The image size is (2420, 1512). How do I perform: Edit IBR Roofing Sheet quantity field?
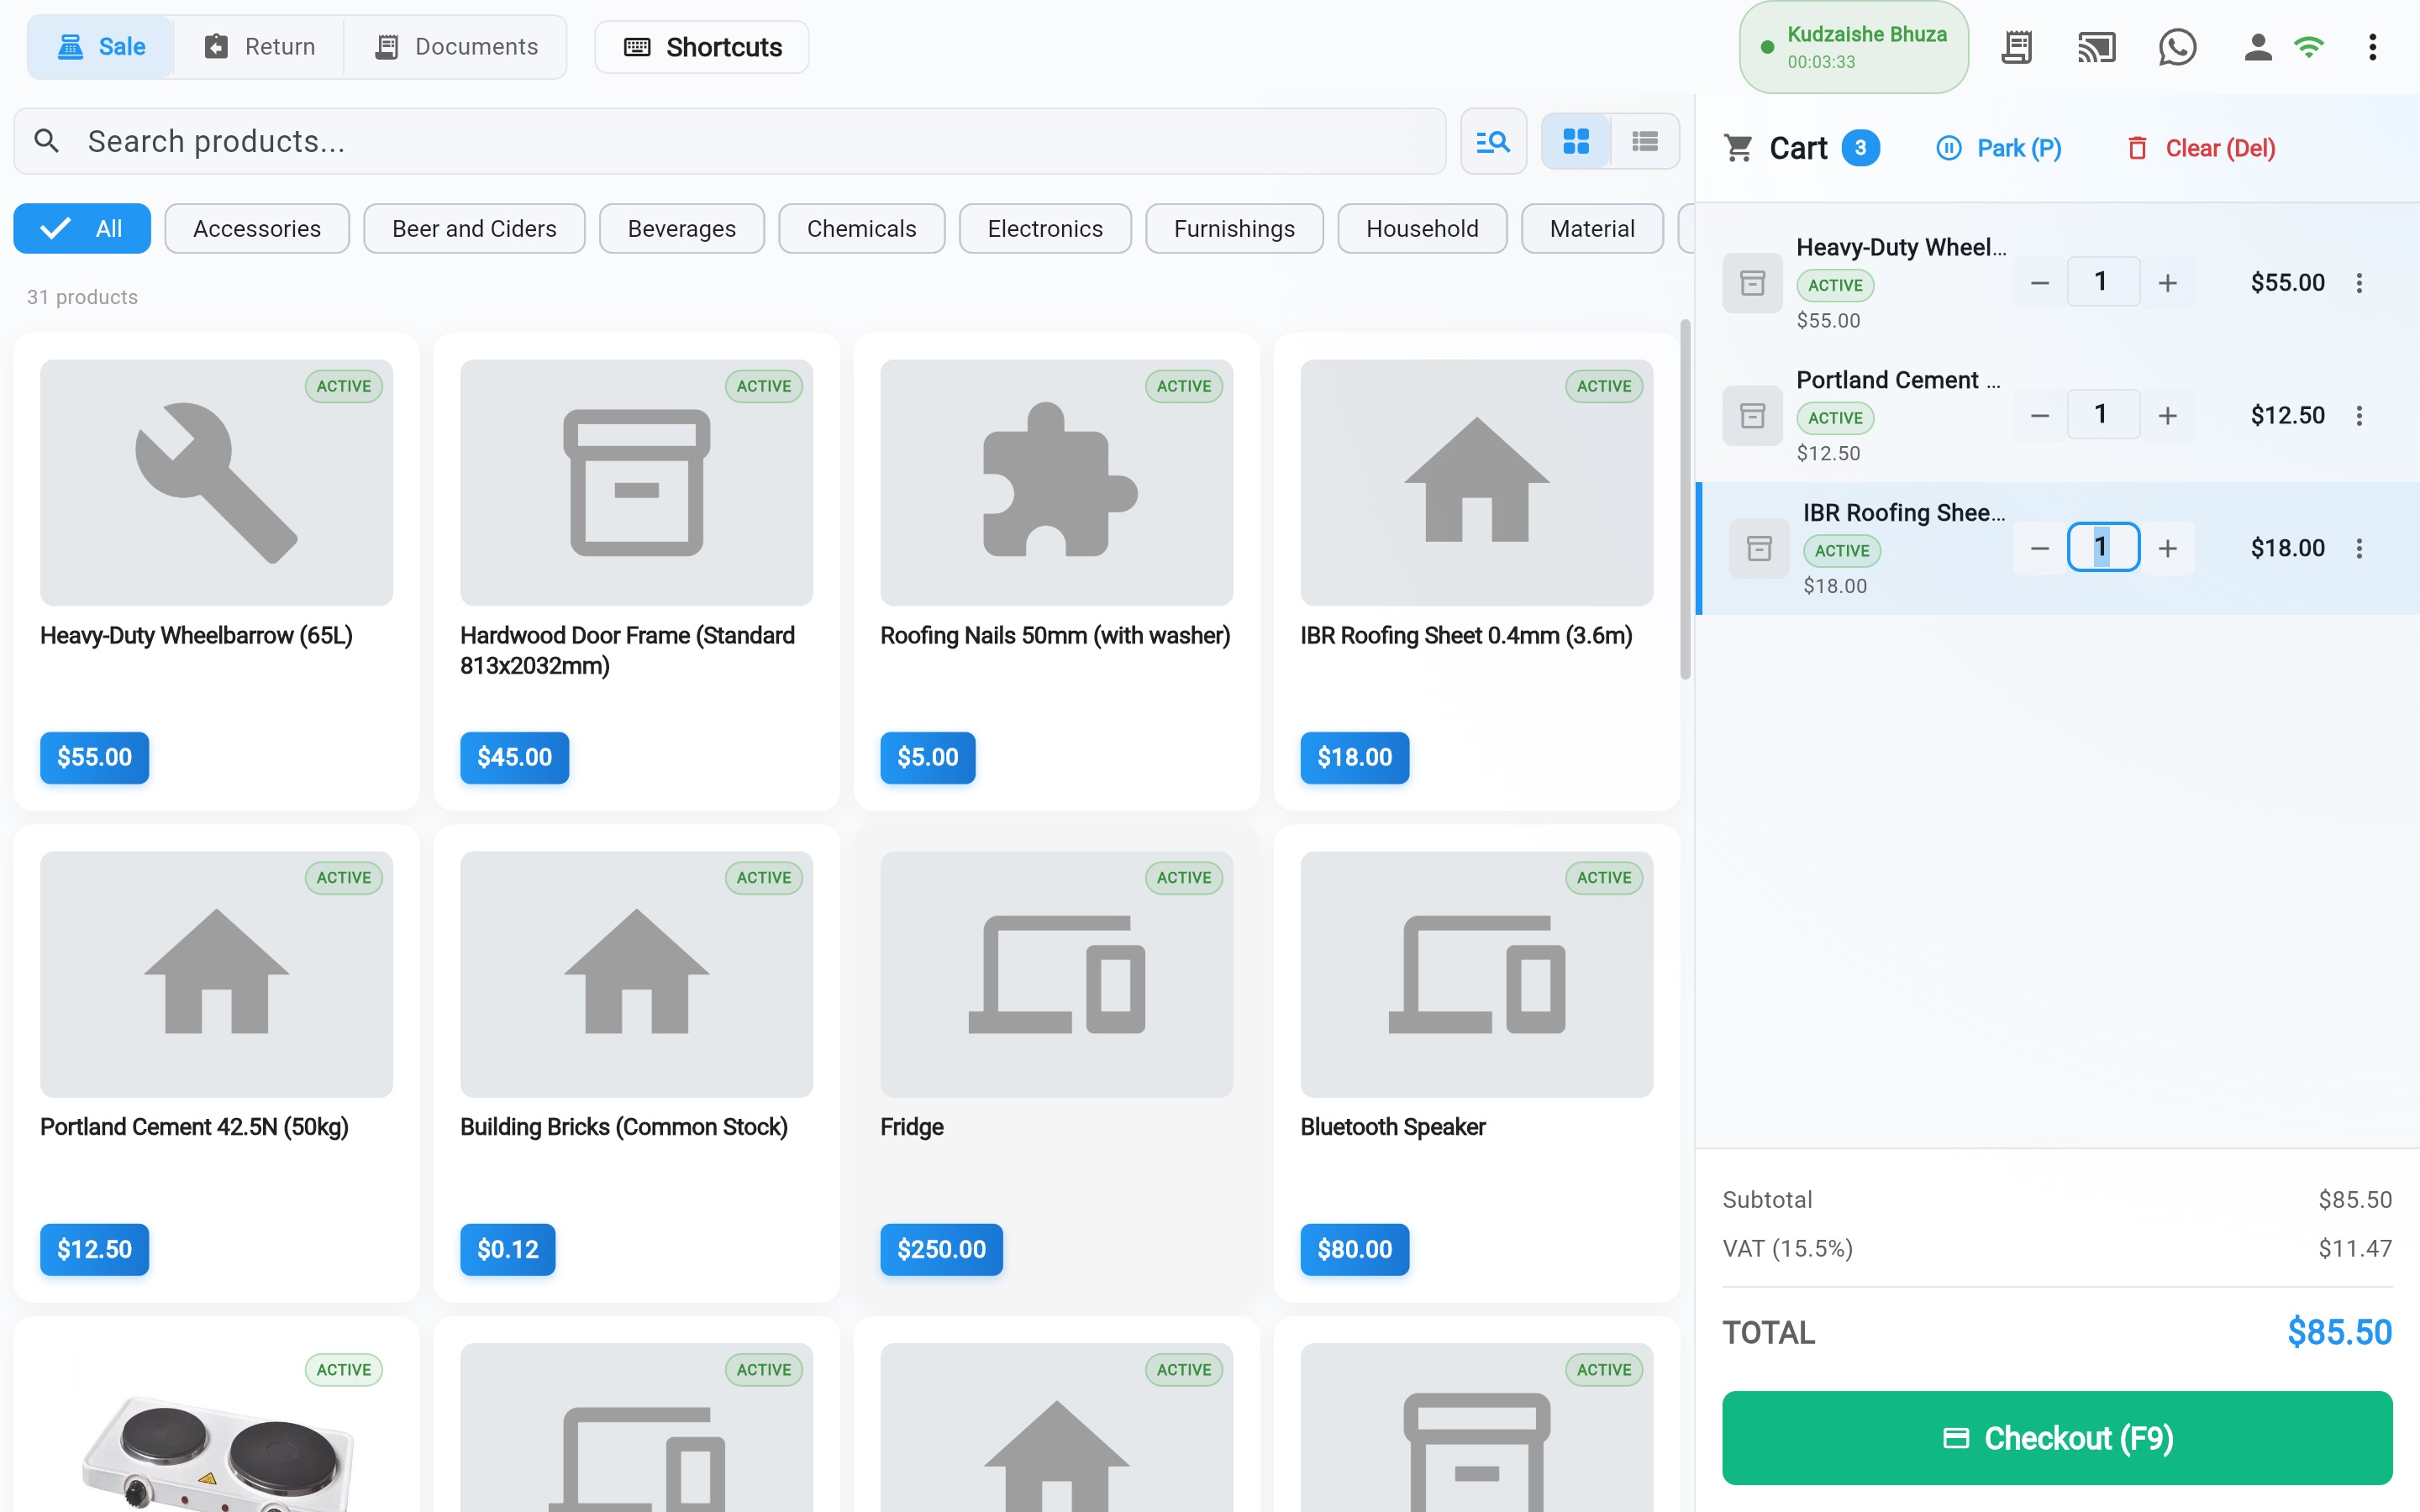2103,547
